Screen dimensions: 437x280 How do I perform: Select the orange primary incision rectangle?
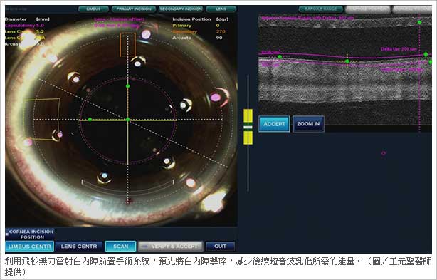[128, 45]
